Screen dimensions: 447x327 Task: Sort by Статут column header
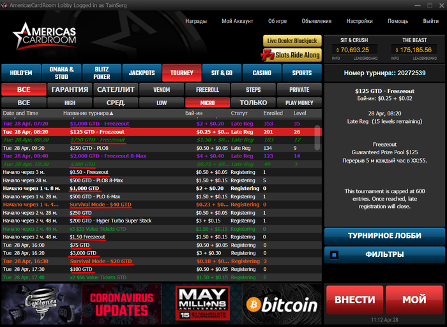point(239,113)
